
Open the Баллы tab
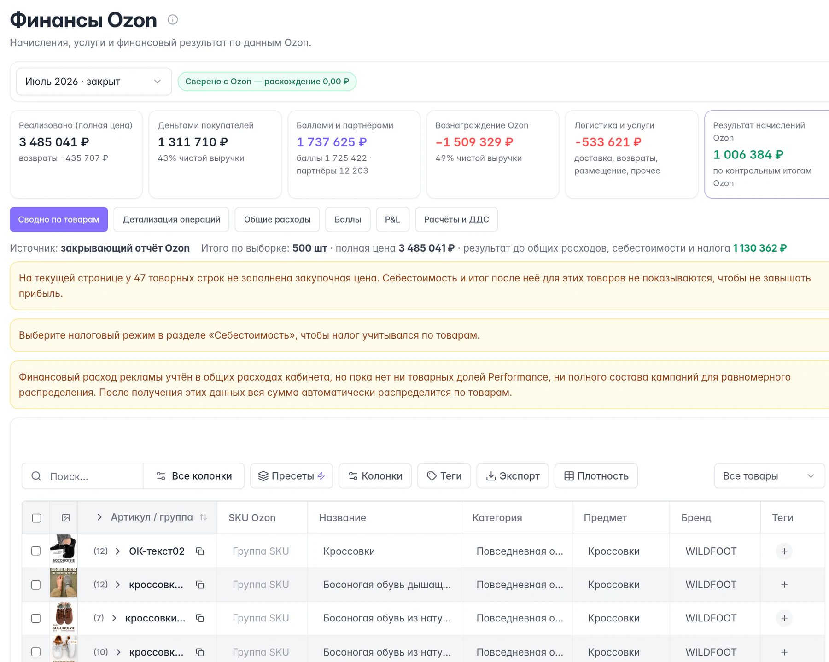tap(348, 219)
